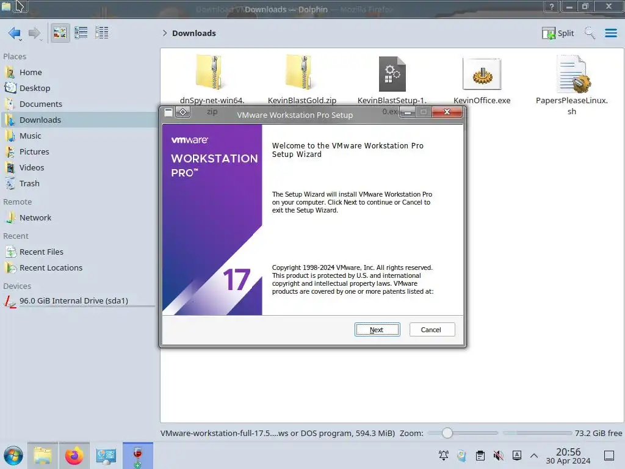Click the Split view button
The width and height of the screenshot is (625, 469).
pyautogui.click(x=558, y=33)
